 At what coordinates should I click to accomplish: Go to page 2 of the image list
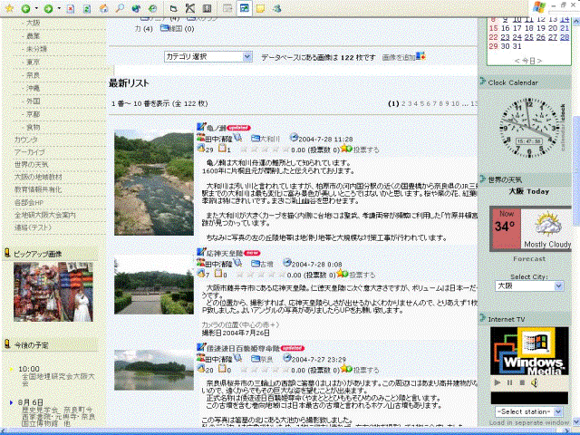click(403, 103)
